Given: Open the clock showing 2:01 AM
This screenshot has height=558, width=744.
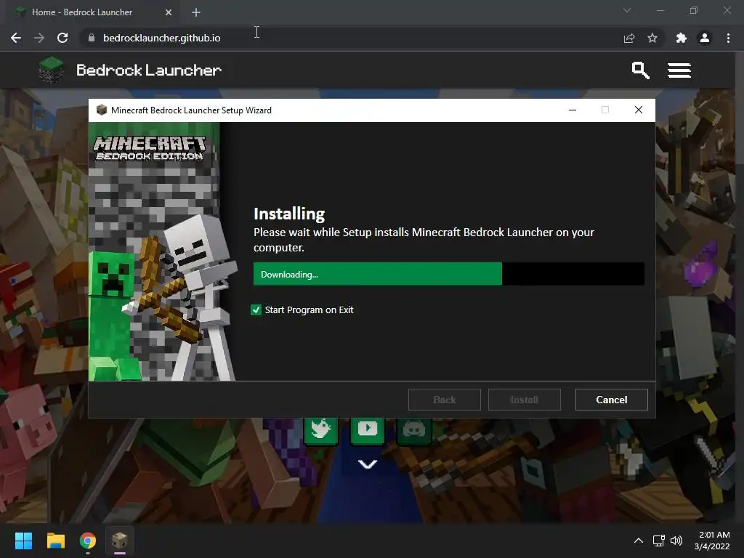Looking at the screenshot, I should [x=712, y=541].
